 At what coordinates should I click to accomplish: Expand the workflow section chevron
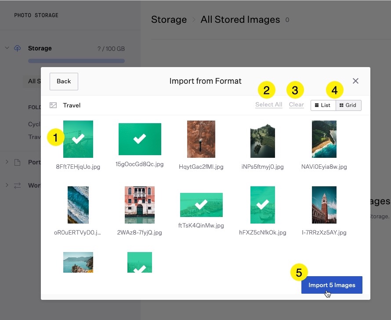pos(7,185)
